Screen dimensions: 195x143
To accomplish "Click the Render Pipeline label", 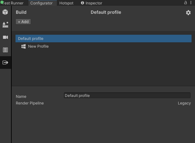I will tap(30, 103).
